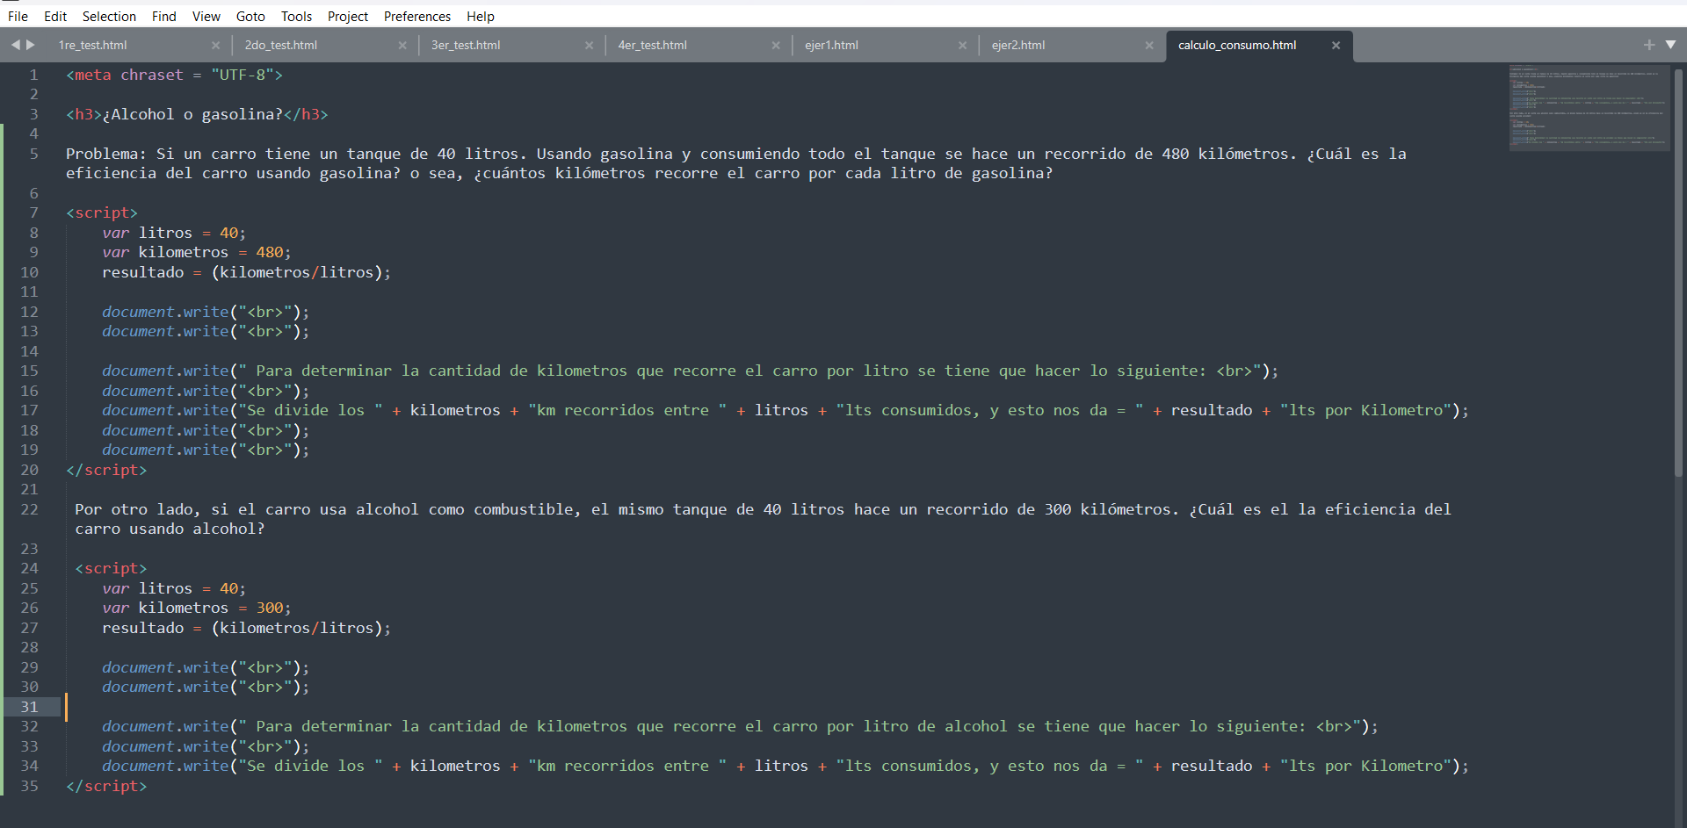Close the ejer1.html tab
This screenshot has width=1687, height=828.
click(962, 46)
